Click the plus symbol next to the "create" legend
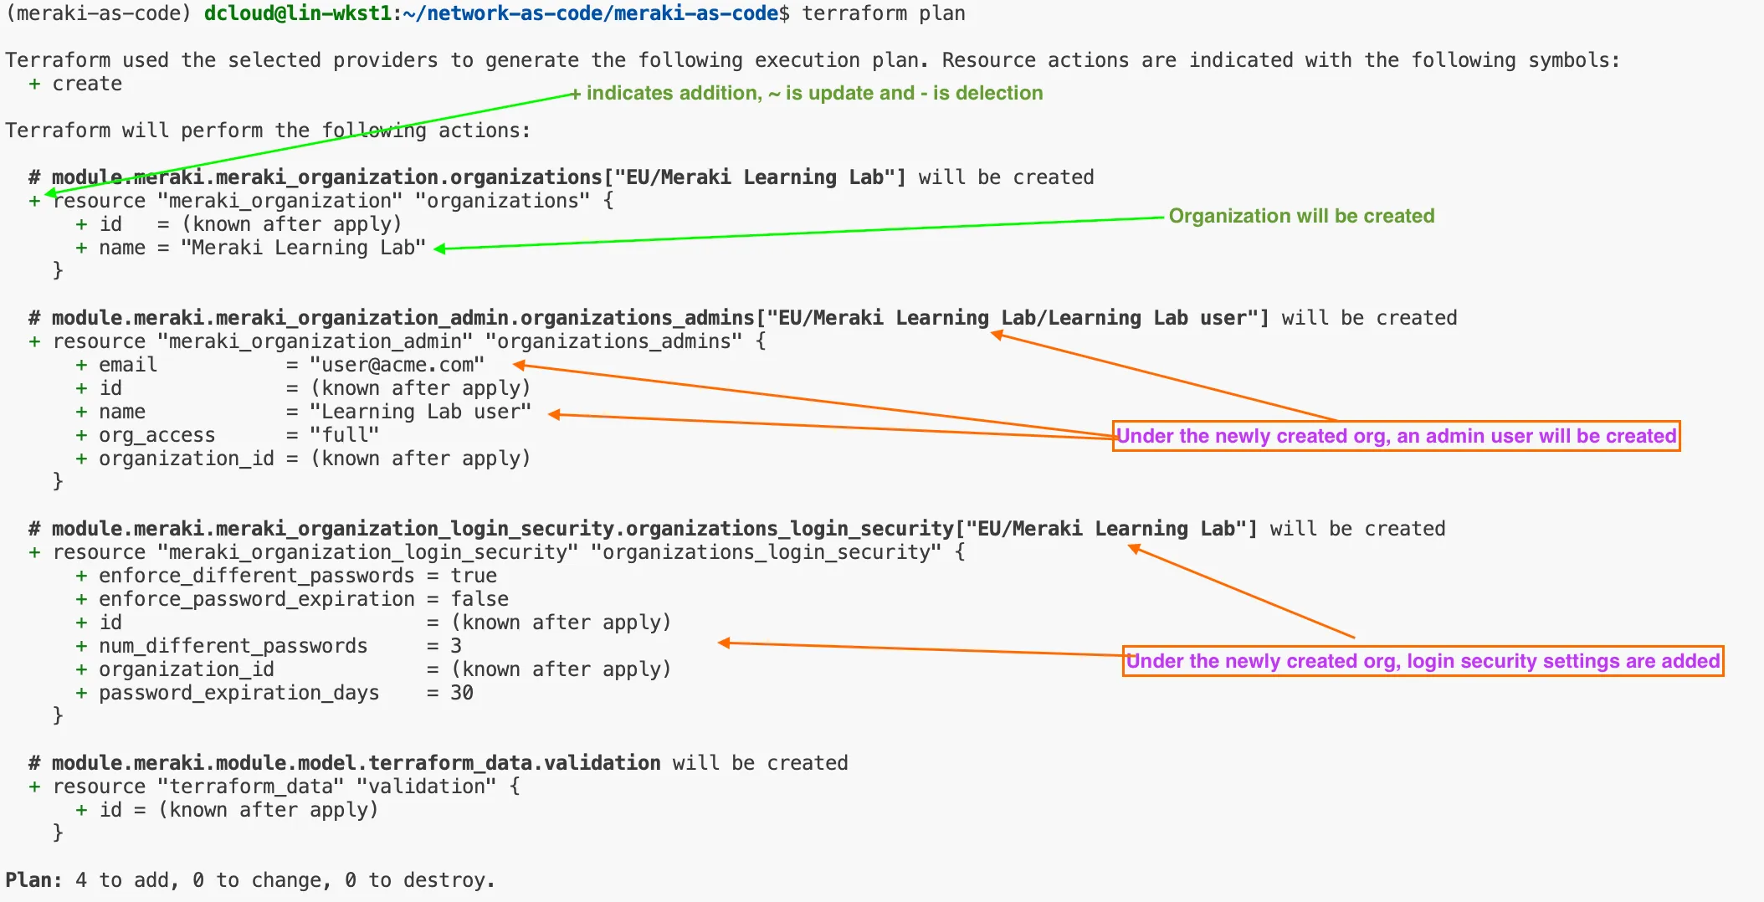The image size is (1764, 902). point(34,84)
